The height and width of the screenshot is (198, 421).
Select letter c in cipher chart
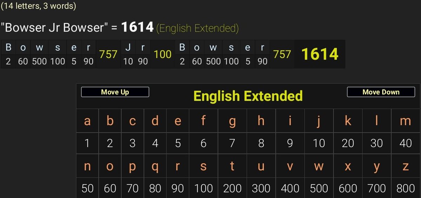click(x=132, y=121)
